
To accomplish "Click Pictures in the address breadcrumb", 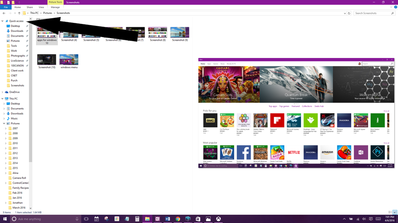I will [x=48, y=13].
